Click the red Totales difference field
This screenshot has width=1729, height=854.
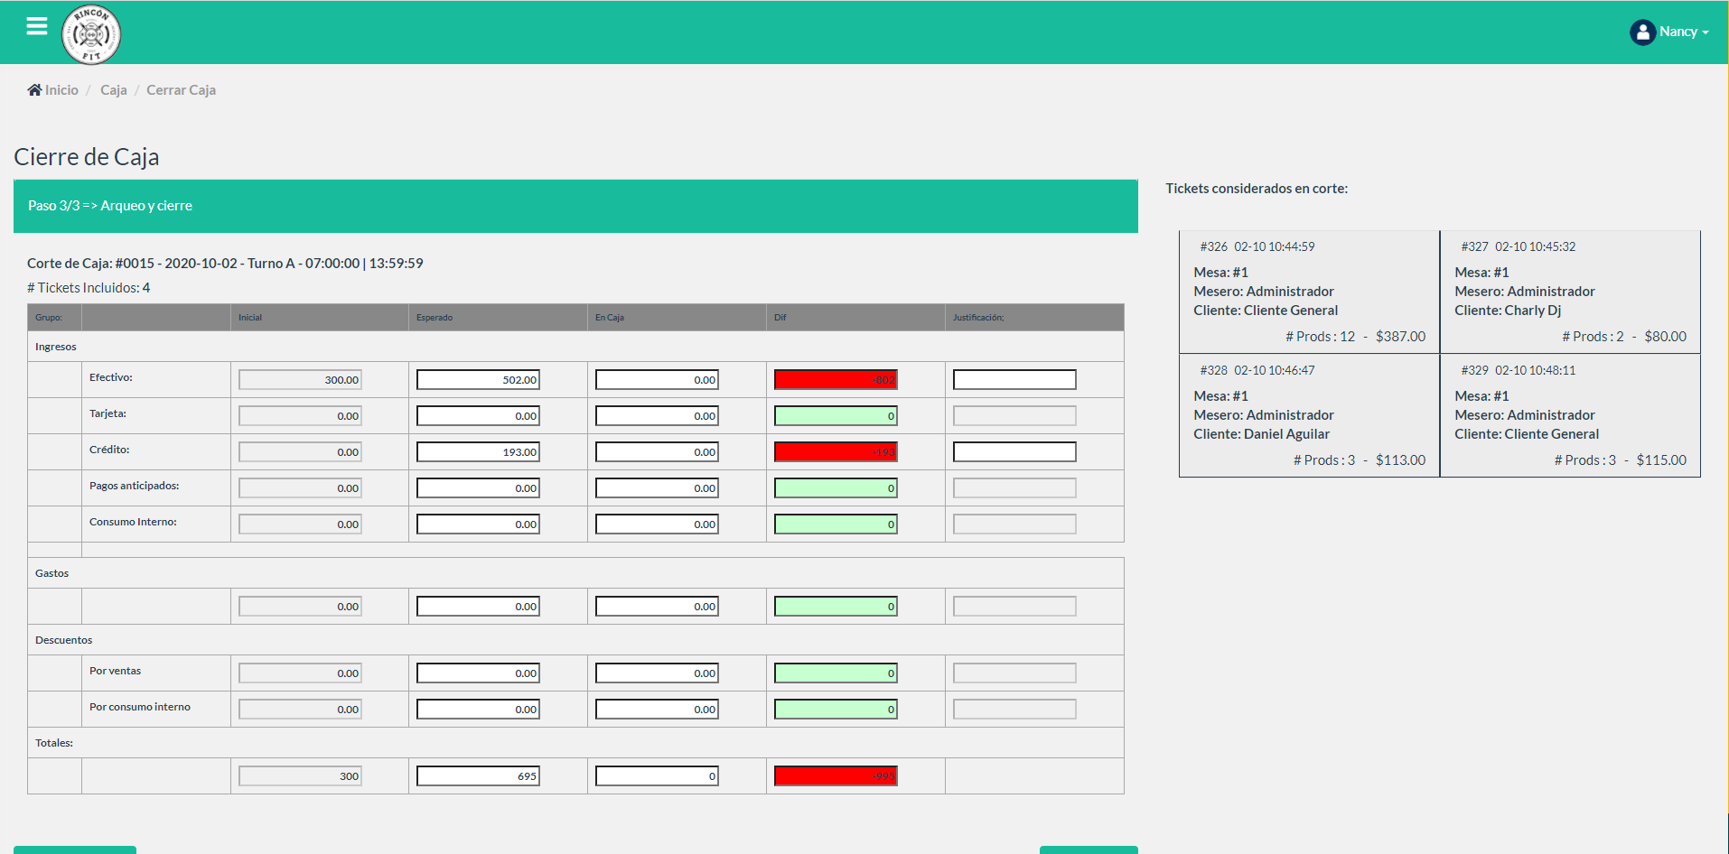tap(836, 776)
